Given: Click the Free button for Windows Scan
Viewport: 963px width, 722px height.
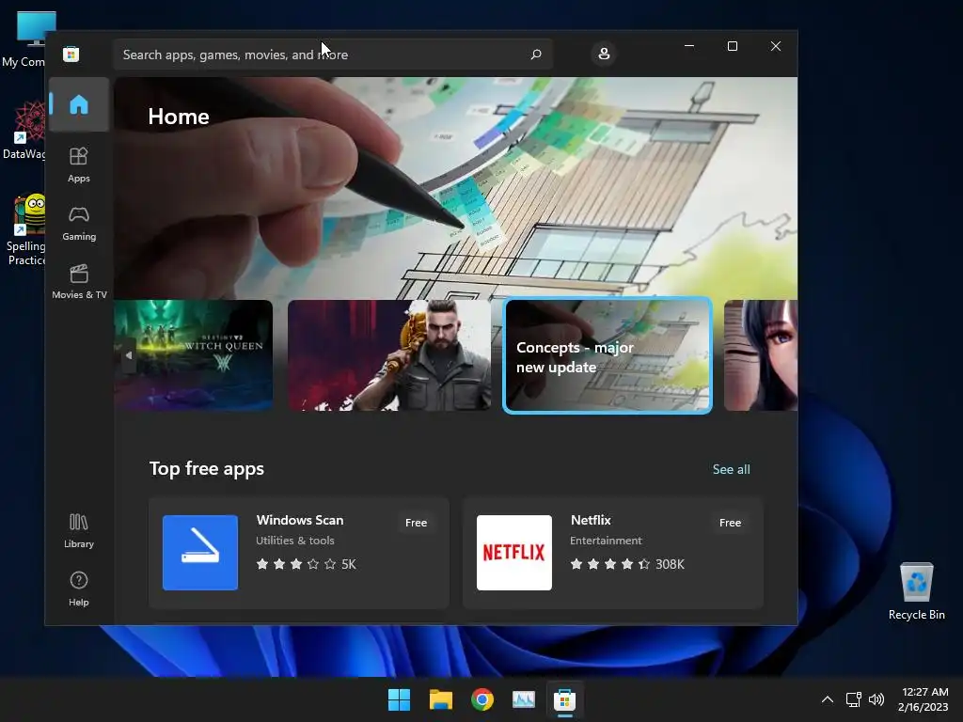Looking at the screenshot, I should (416, 523).
